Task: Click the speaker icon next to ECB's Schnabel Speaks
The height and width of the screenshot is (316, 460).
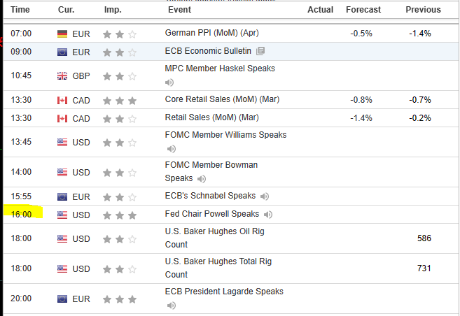Action: [264, 196]
